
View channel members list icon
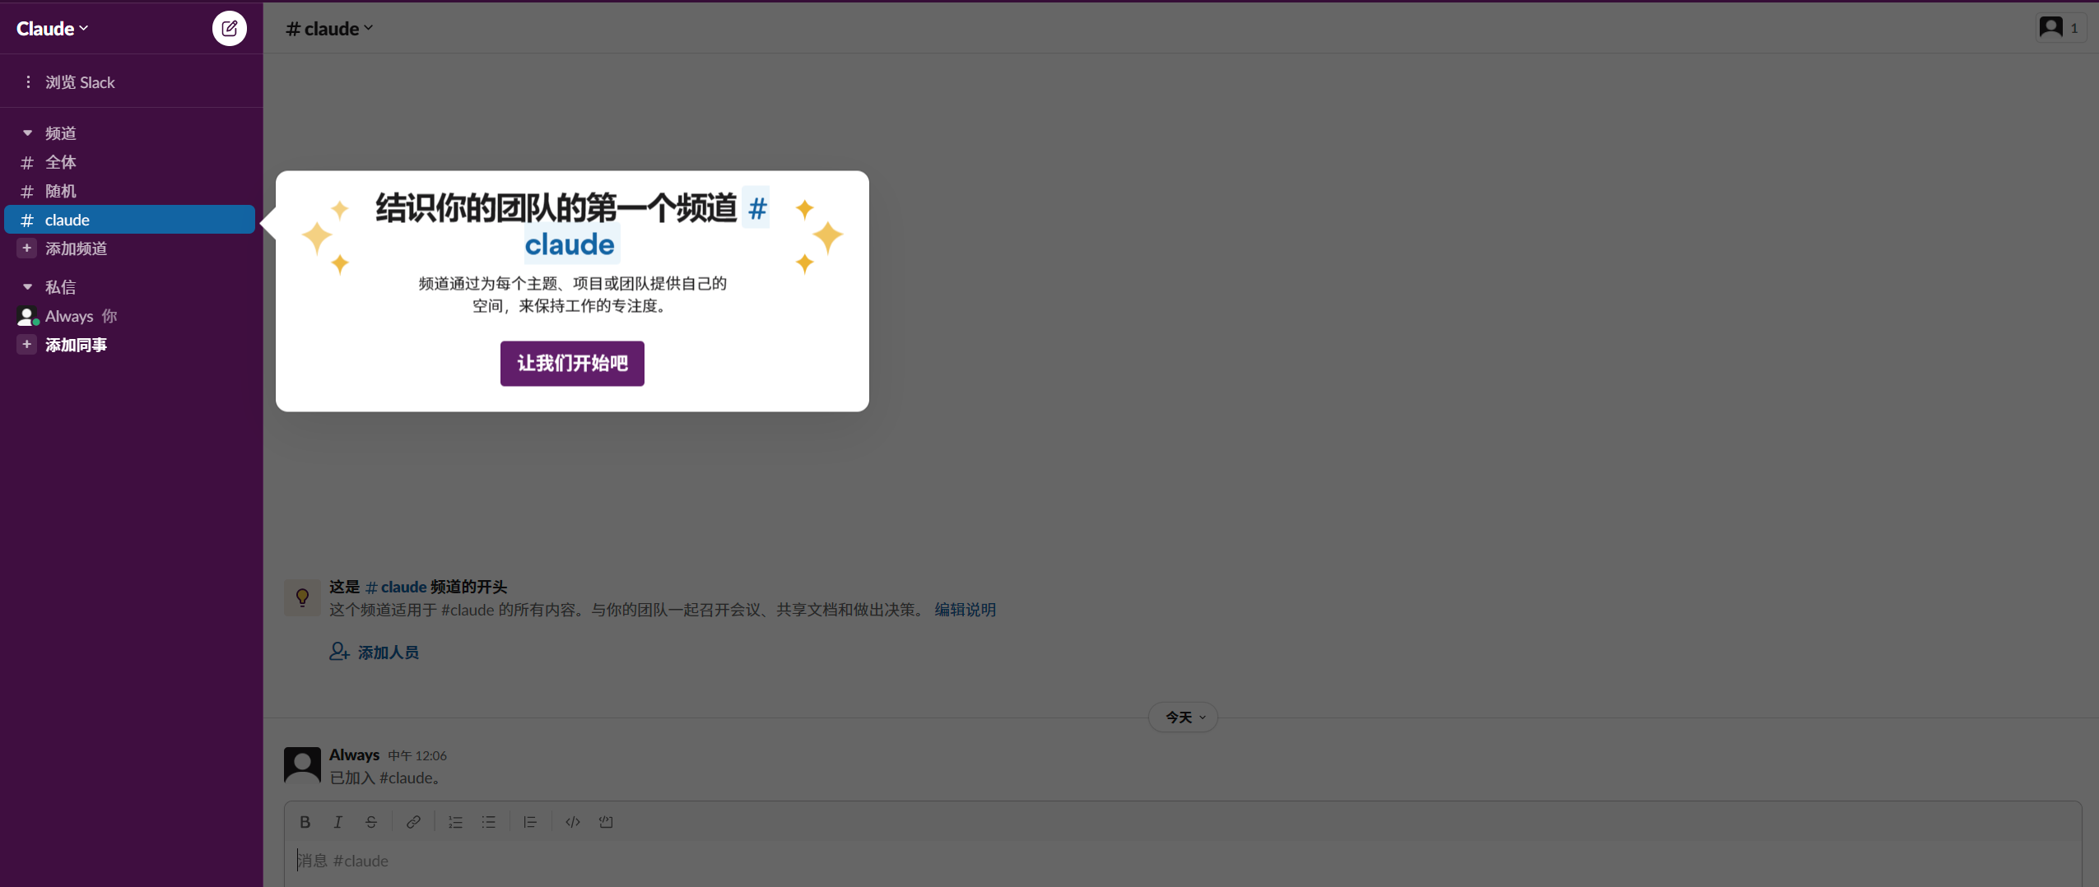[2060, 28]
